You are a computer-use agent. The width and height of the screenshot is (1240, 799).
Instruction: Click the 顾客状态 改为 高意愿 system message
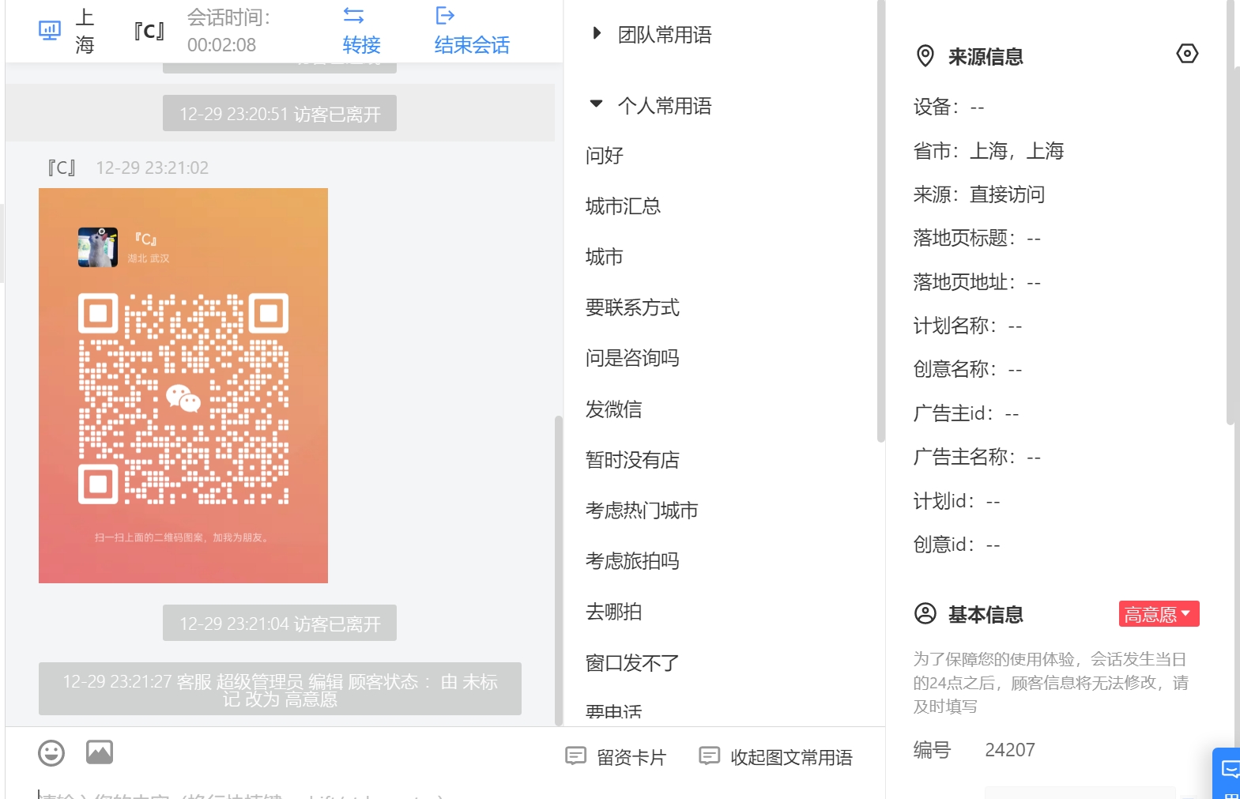point(280,689)
